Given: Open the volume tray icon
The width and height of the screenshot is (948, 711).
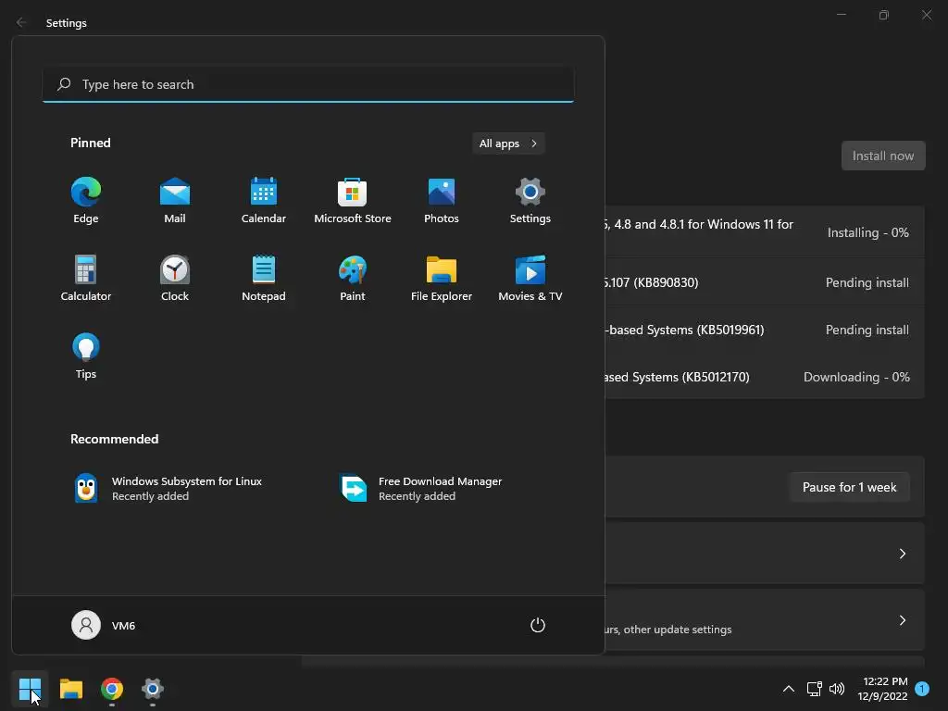Looking at the screenshot, I should coord(837,689).
